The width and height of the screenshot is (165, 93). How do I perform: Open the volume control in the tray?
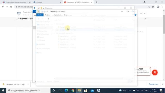coord(142,90)
